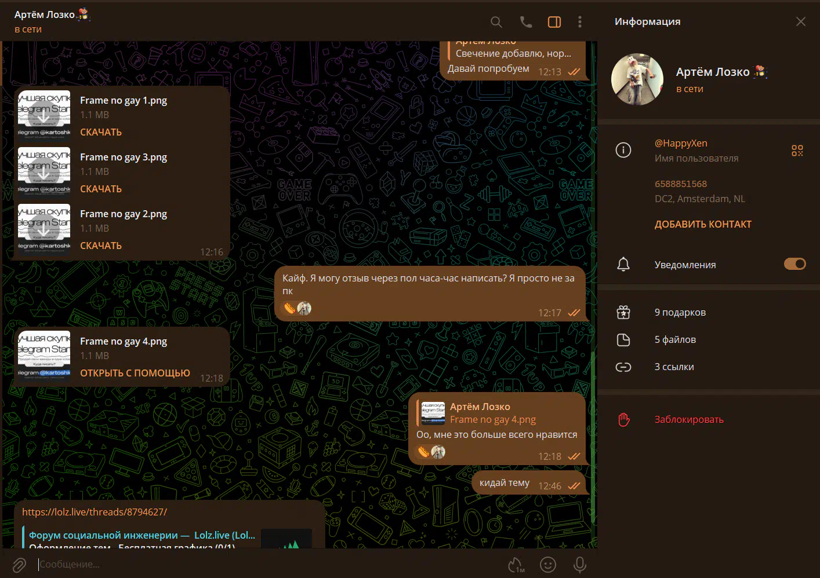Screen dimensions: 820x578
Task: Click the attach file paperclip icon
Action: [19, 565]
